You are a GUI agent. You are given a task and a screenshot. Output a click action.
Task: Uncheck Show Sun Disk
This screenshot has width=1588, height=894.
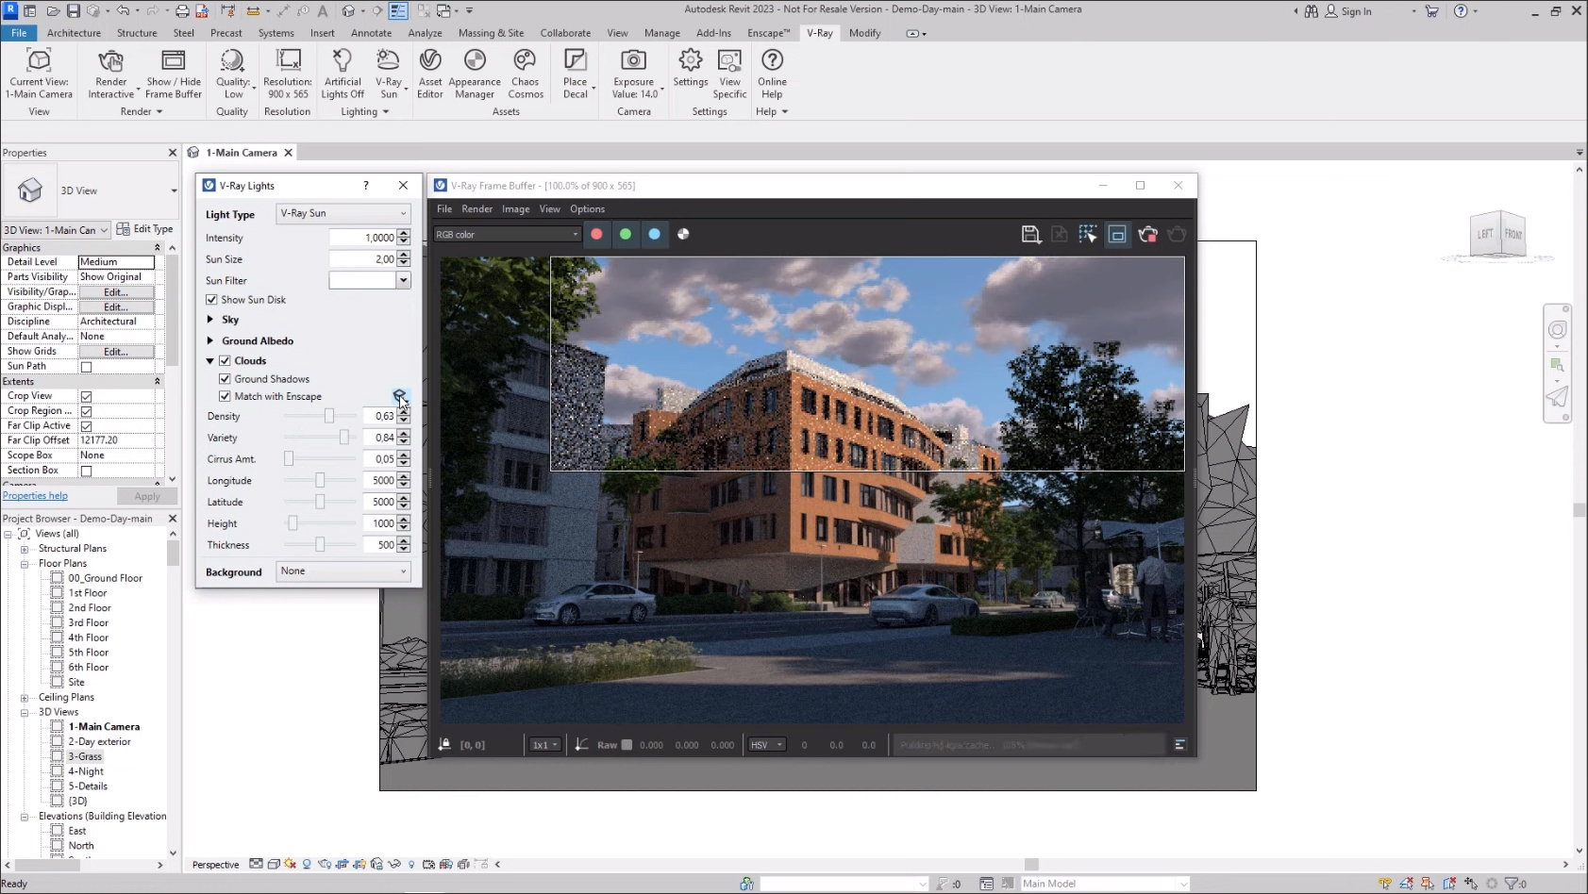pyautogui.click(x=211, y=300)
